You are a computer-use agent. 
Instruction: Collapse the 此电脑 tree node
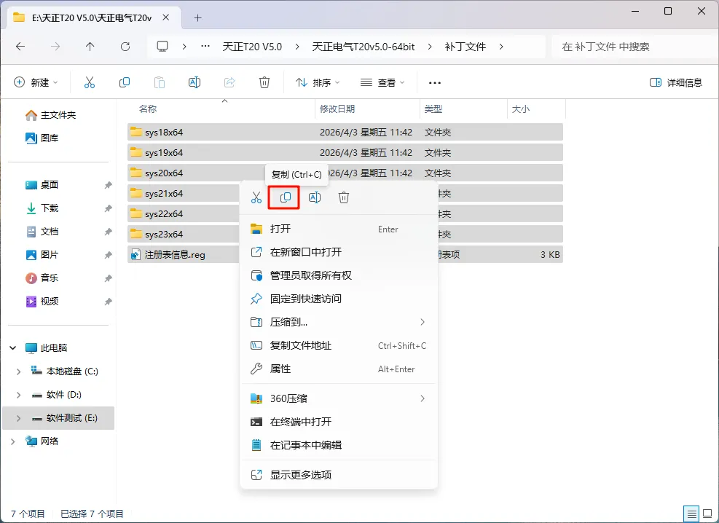point(13,348)
